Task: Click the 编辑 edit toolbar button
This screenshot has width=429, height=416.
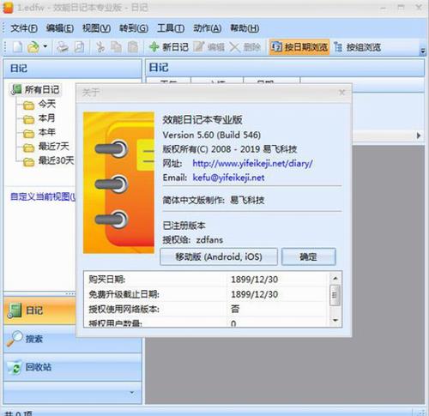Action: pos(208,47)
